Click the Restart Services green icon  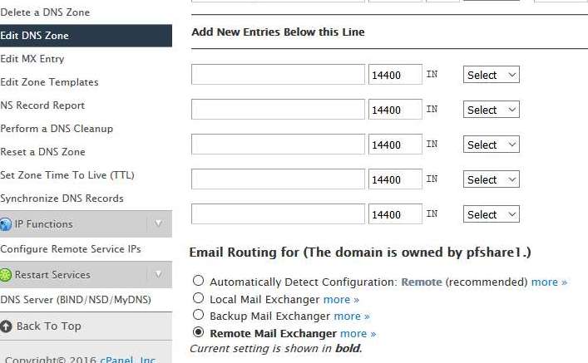coord(6,275)
